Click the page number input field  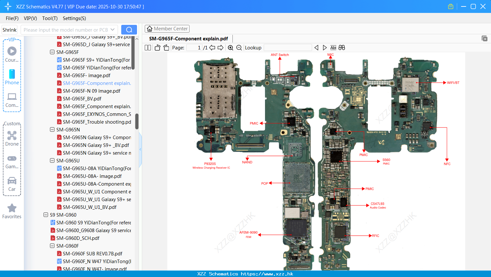pyautogui.click(x=194, y=48)
